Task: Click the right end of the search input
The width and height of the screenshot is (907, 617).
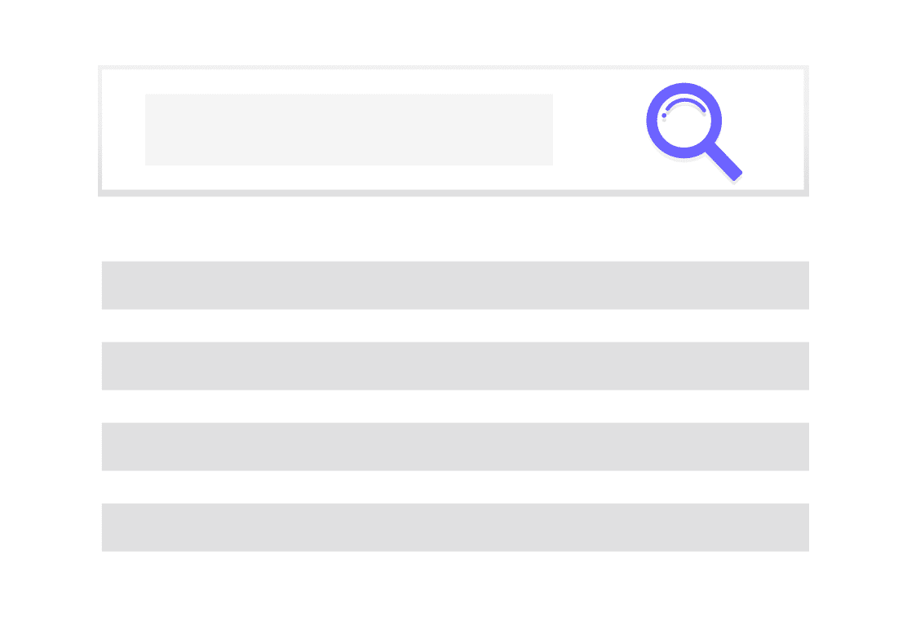Action: coord(546,130)
